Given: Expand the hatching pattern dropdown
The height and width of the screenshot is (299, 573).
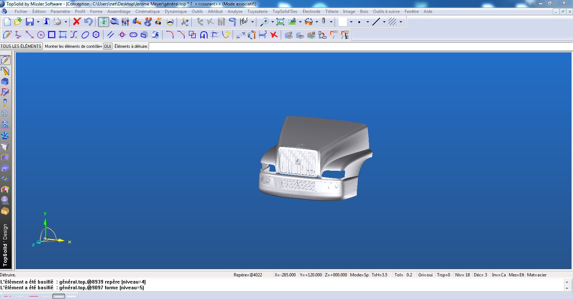Looking at the screenshot, I should coord(401,22).
